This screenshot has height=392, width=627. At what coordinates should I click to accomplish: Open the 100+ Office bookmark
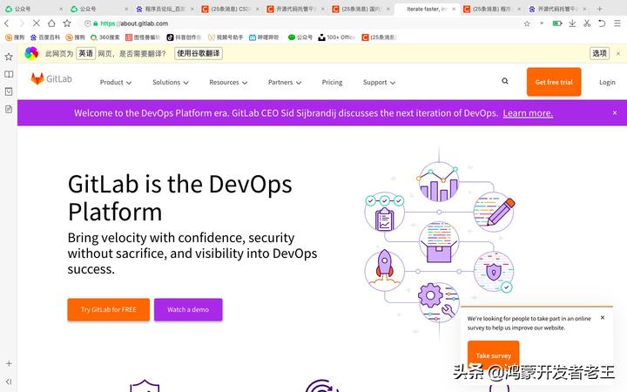pyautogui.click(x=337, y=37)
